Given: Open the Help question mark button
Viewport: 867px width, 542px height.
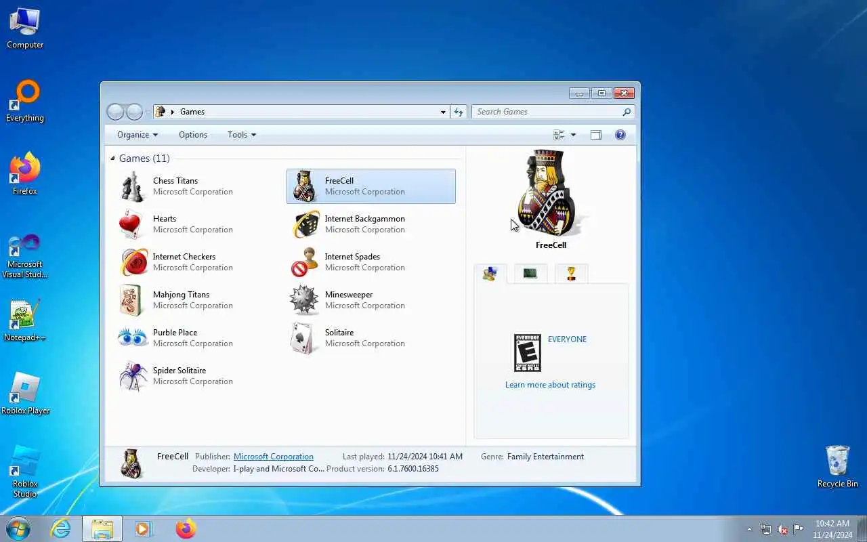Looking at the screenshot, I should (x=620, y=135).
